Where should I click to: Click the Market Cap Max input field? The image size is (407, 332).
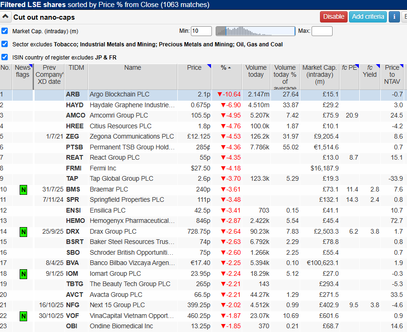pos(322,31)
